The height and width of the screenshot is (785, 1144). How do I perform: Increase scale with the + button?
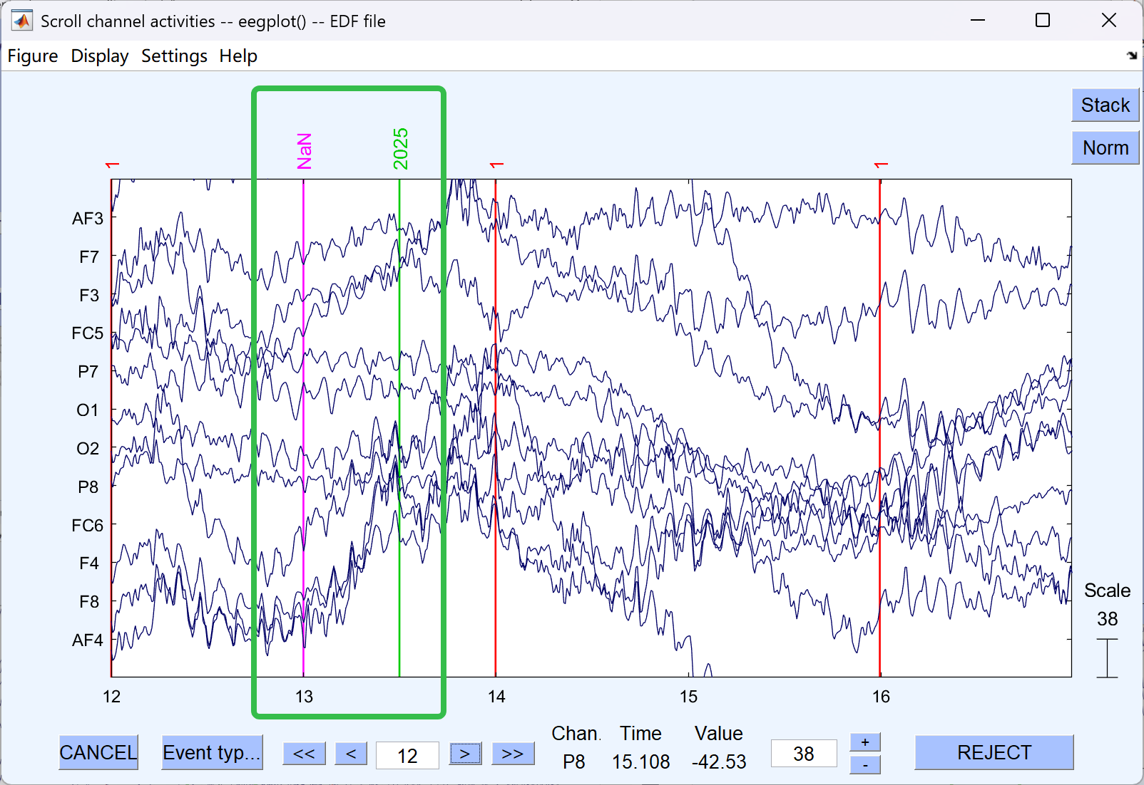(x=865, y=742)
